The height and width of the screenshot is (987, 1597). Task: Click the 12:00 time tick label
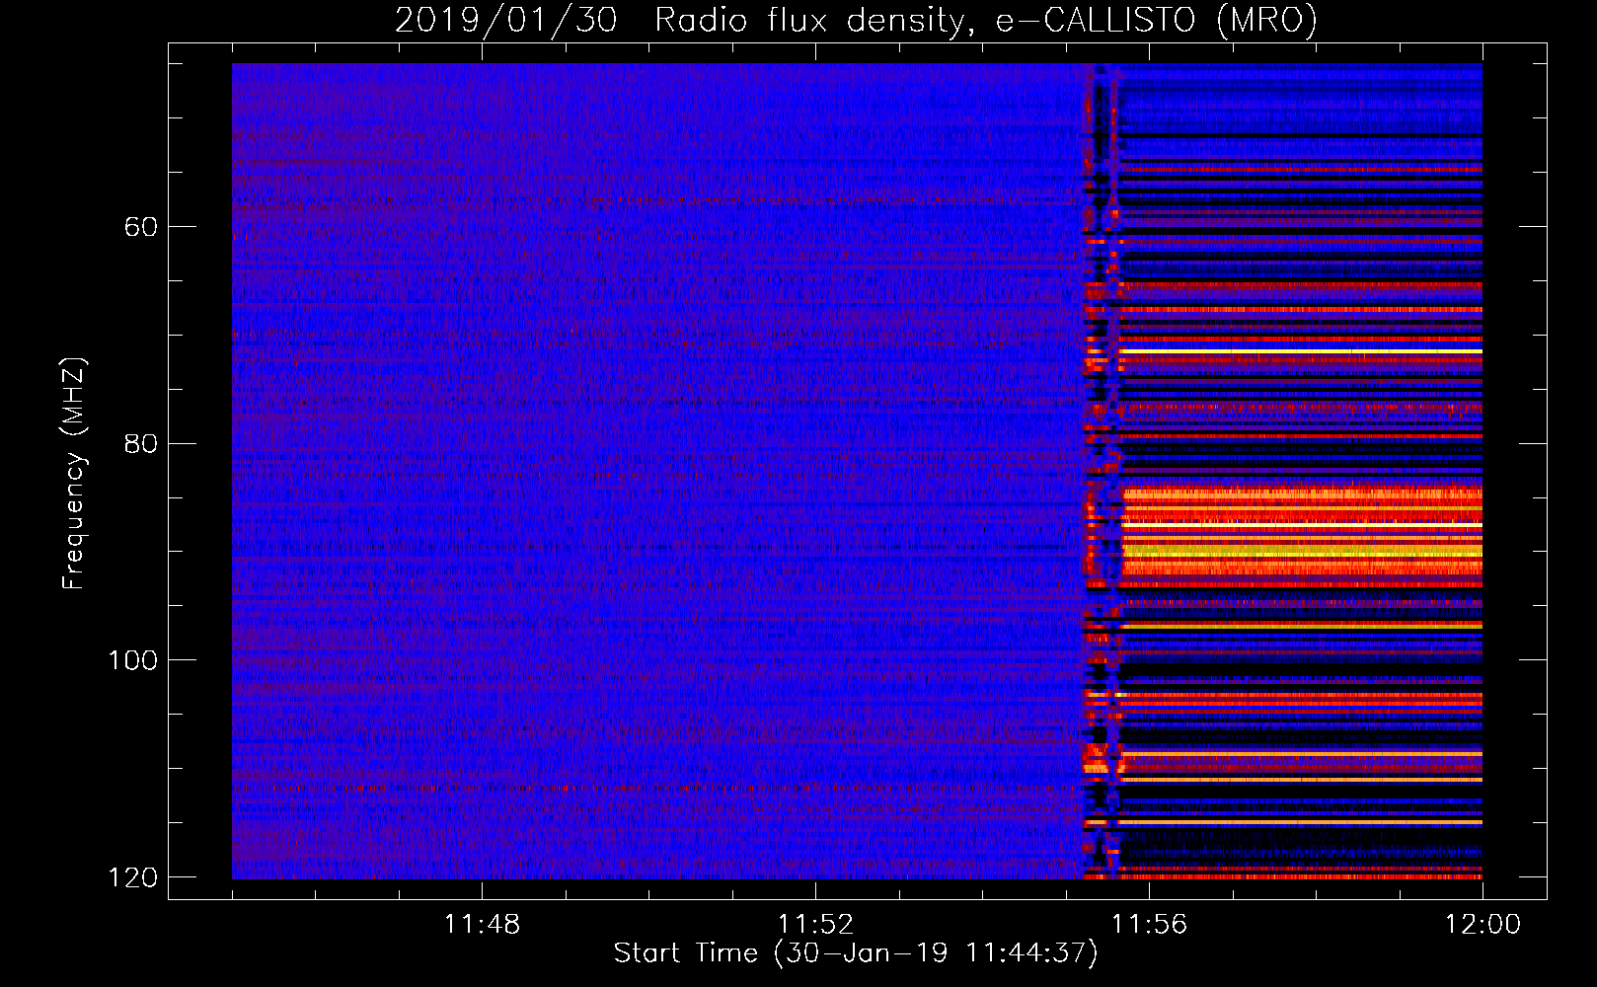coord(1483,925)
